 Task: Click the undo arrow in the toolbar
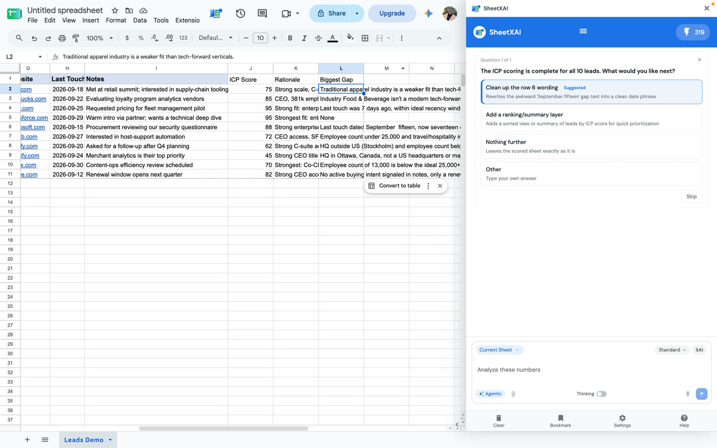coord(34,38)
